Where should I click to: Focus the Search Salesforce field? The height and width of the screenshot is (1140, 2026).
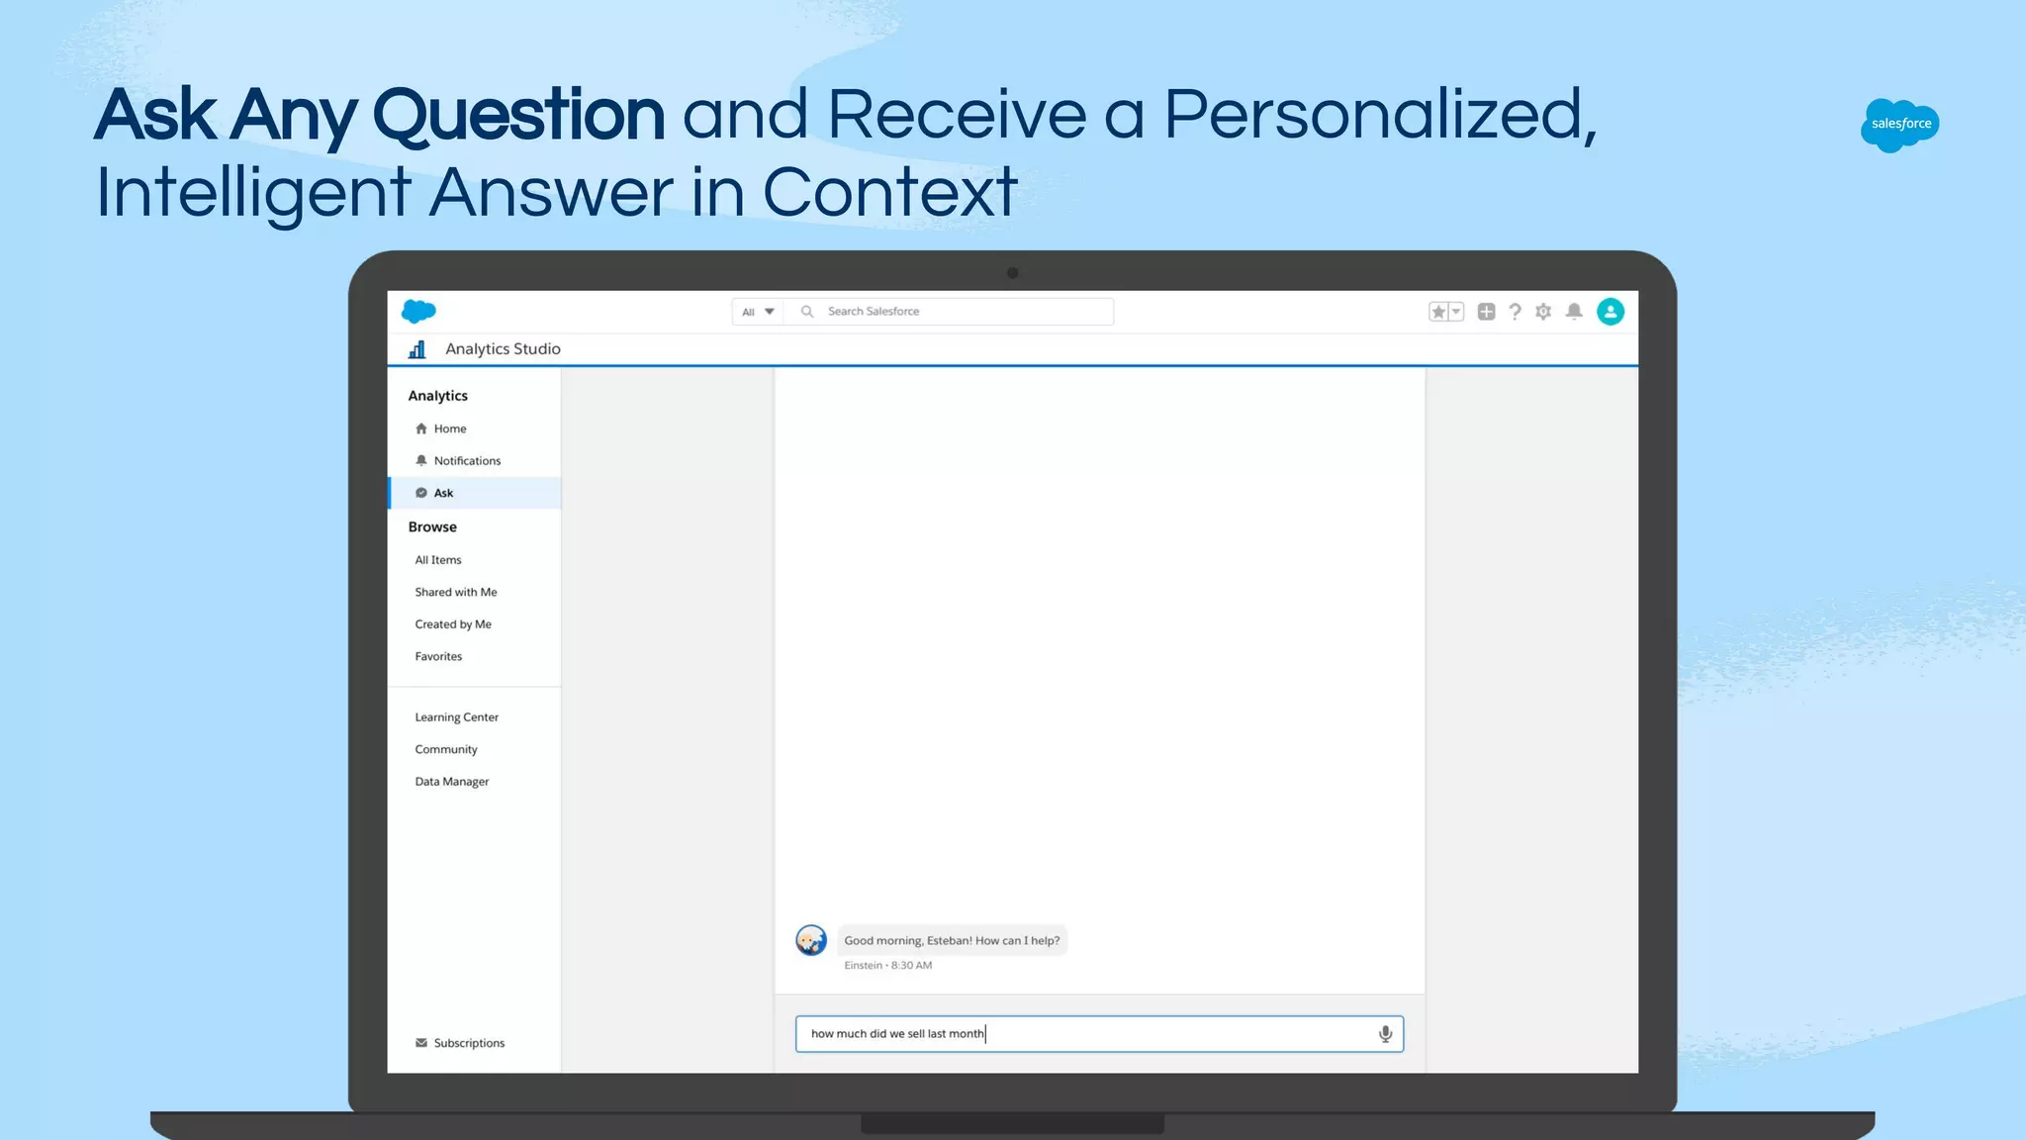(x=949, y=312)
